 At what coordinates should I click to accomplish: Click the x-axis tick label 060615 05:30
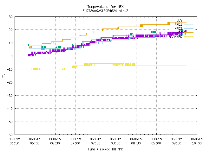click(x=14, y=141)
